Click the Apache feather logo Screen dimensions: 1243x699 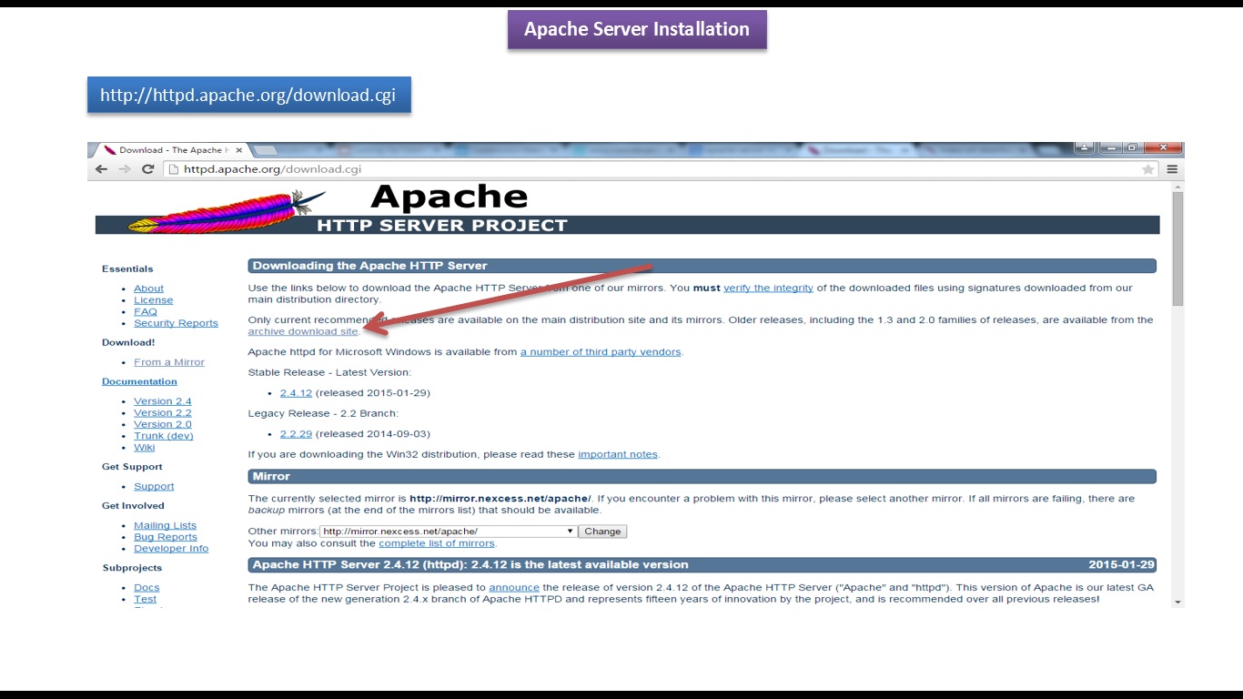(226, 213)
